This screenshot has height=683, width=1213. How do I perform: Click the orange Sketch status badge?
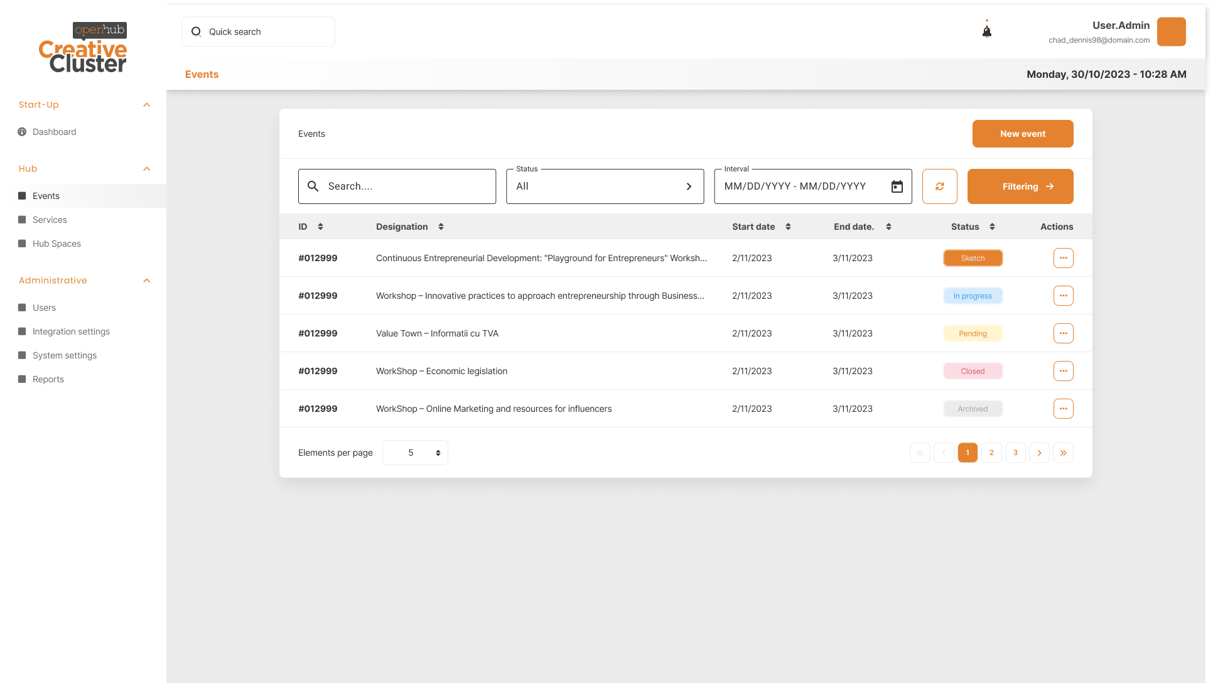tap(973, 258)
